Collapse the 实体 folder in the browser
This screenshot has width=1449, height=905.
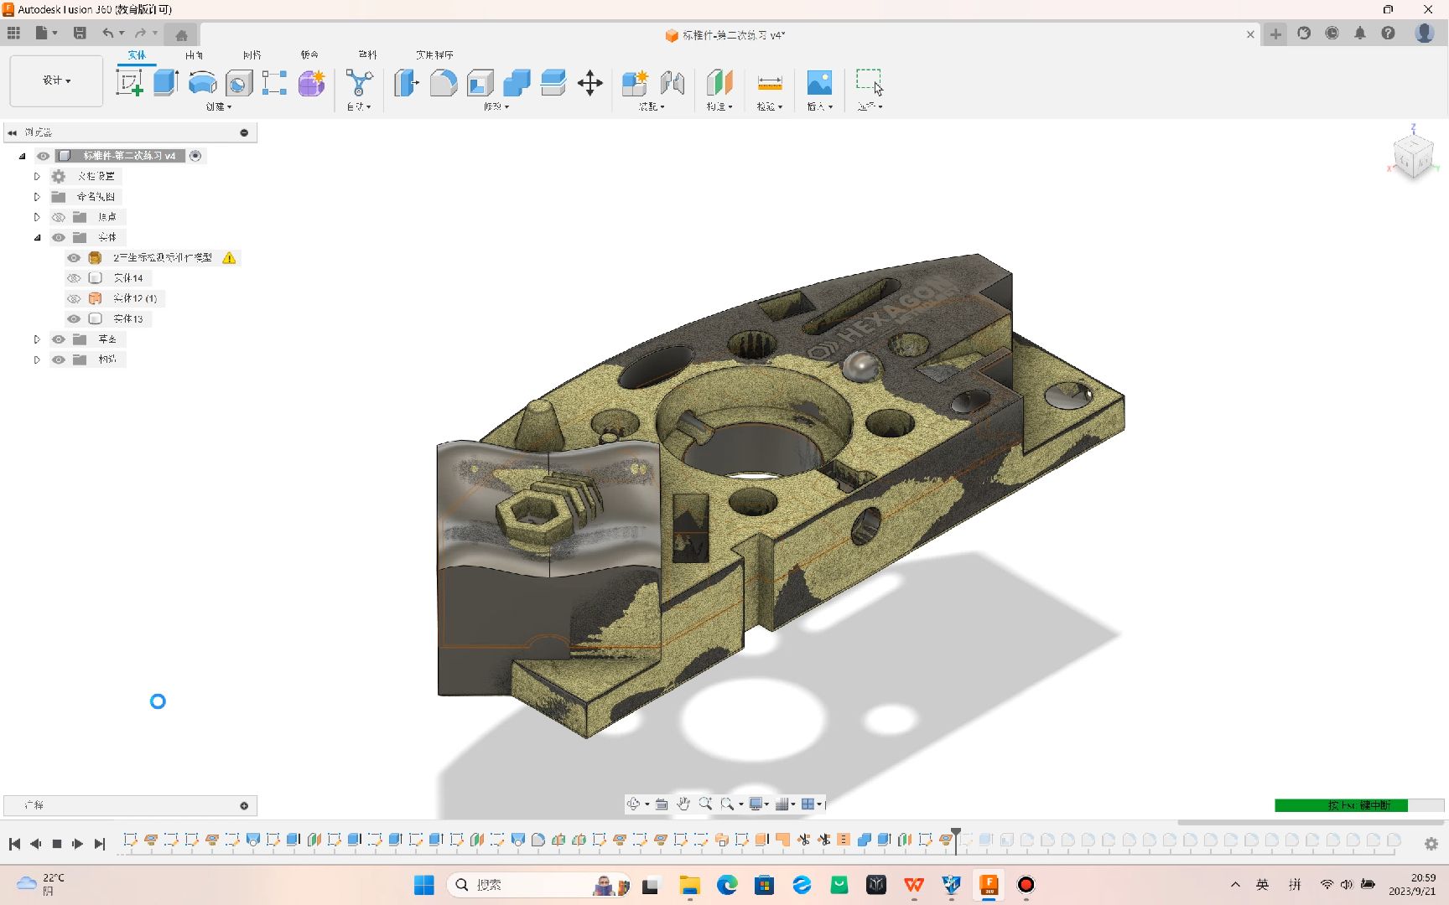click(37, 237)
